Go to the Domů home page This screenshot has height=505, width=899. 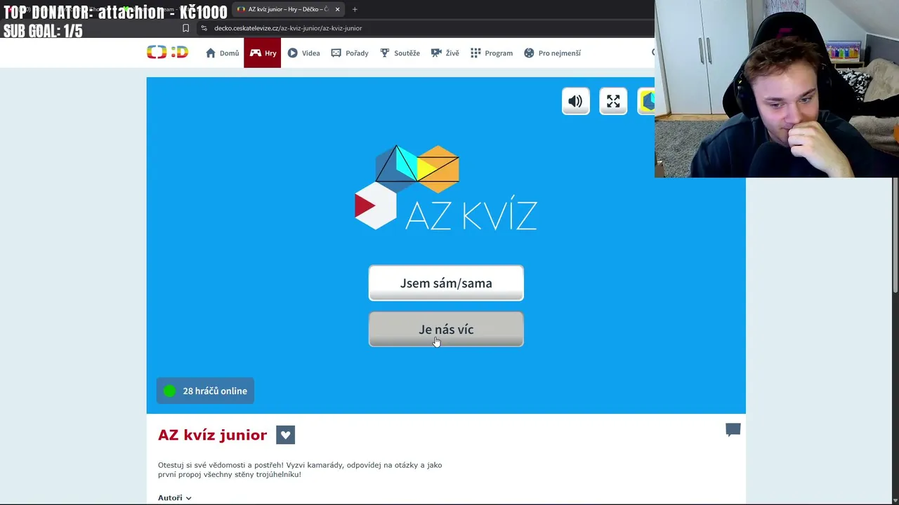[x=222, y=53]
